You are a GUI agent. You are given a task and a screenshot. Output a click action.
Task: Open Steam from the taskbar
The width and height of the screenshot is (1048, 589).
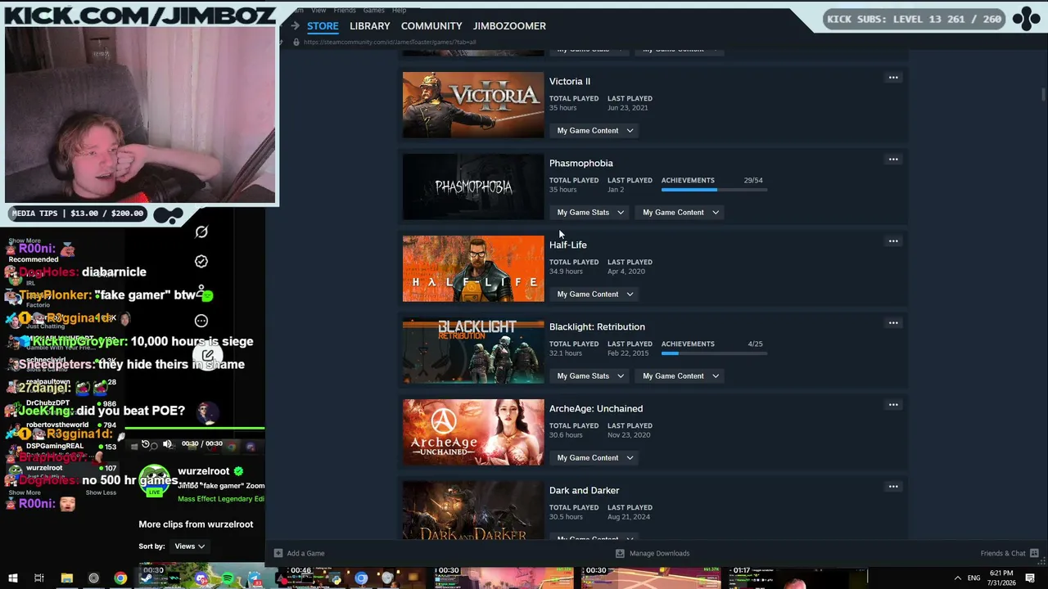tap(147, 578)
